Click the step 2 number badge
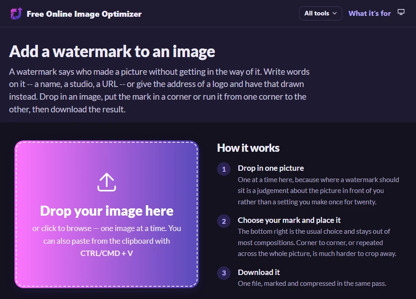 224,221
